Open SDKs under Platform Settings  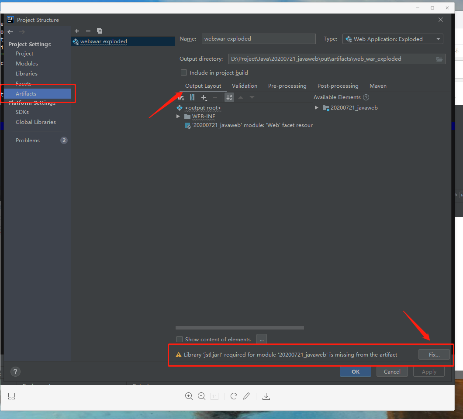click(22, 112)
